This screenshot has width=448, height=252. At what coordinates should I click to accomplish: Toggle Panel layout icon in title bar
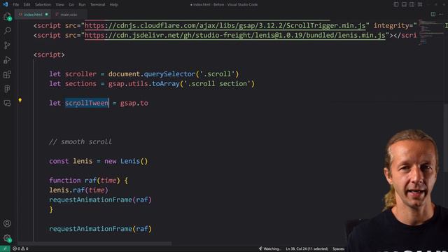pos(404,5)
